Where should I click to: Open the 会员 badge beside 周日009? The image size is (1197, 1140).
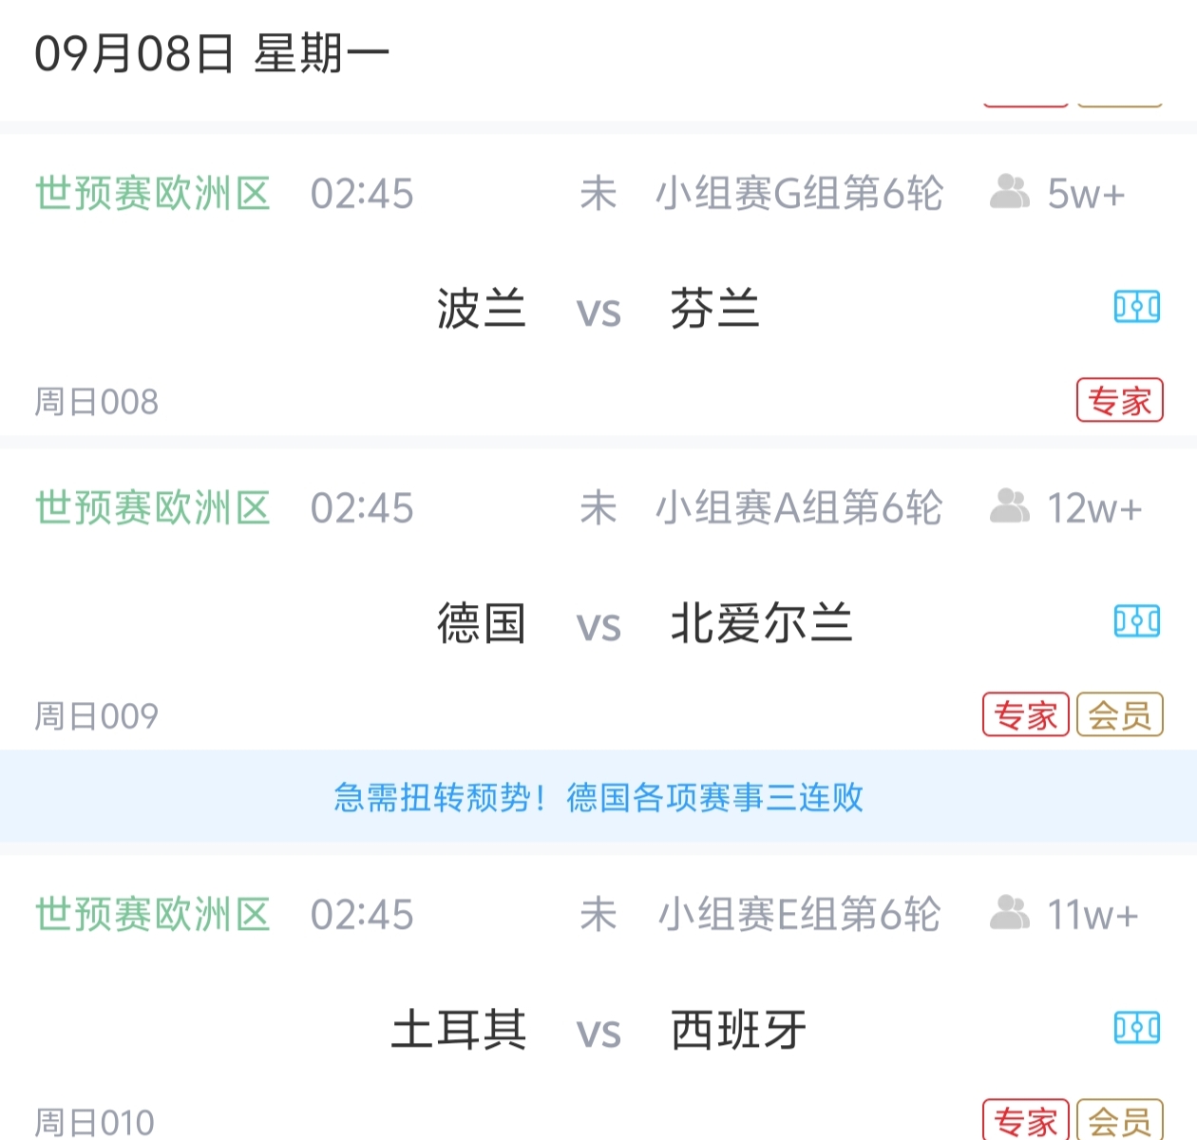pyautogui.click(x=1121, y=714)
